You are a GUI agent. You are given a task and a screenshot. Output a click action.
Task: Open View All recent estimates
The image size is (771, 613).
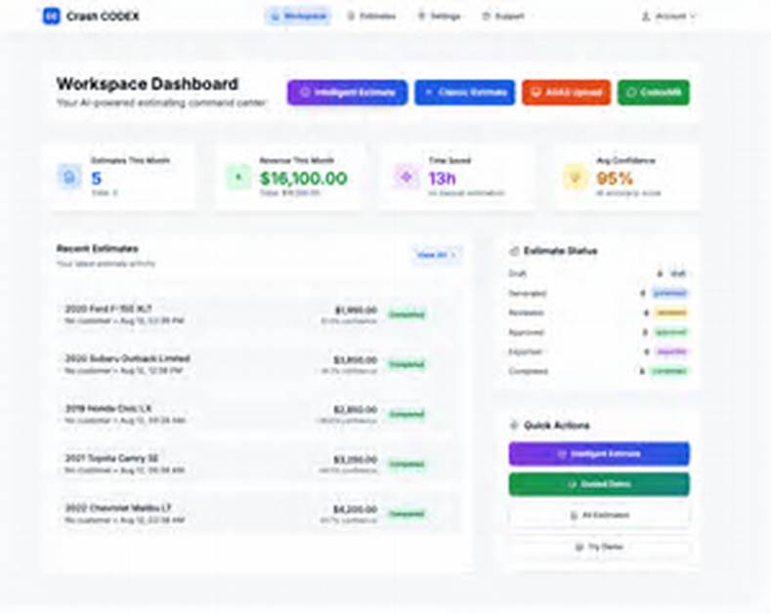point(436,255)
